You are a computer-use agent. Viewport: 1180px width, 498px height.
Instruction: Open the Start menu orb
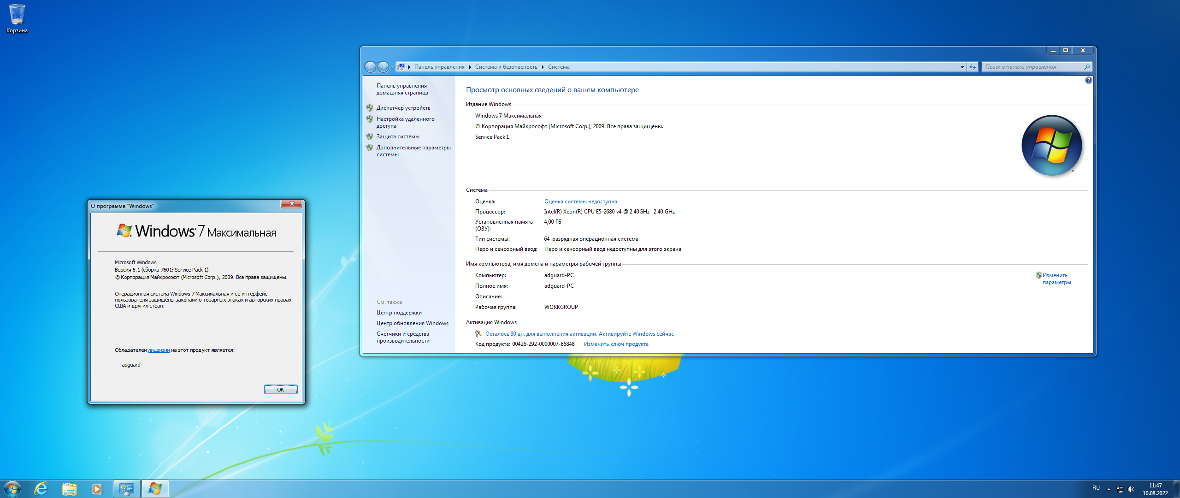point(12,489)
